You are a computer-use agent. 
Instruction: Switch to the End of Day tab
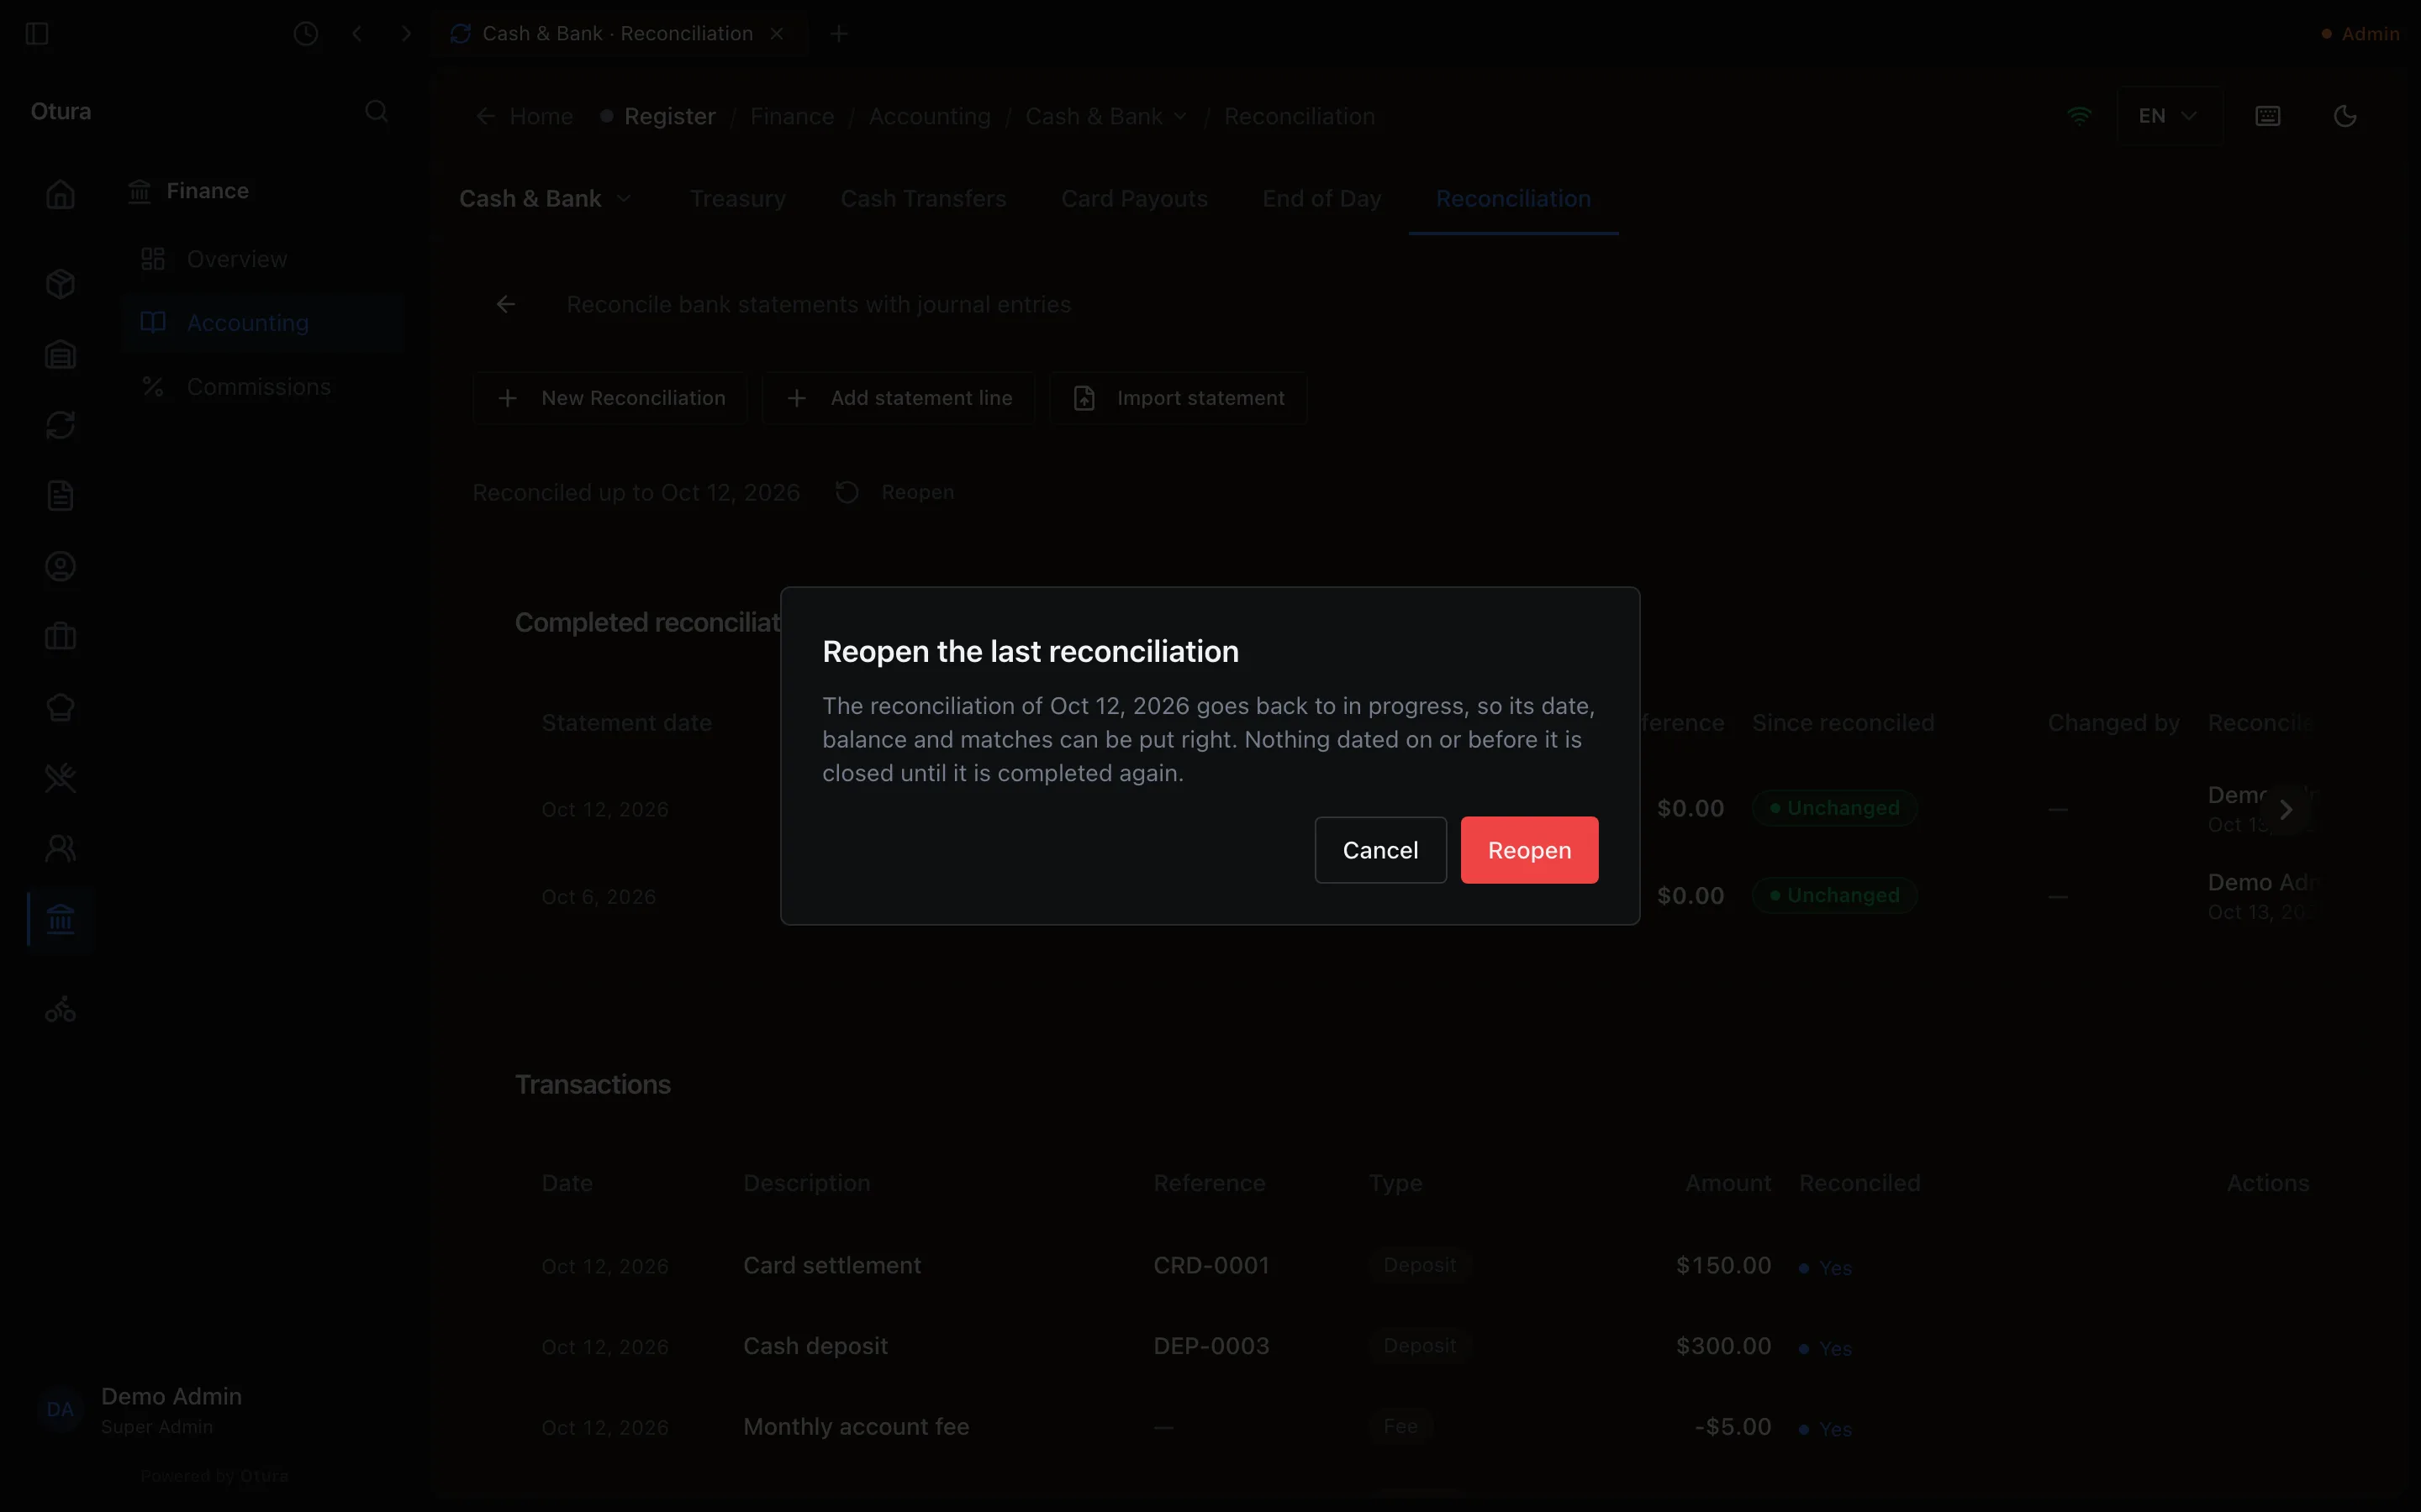pyautogui.click(x=1321, y=199)
